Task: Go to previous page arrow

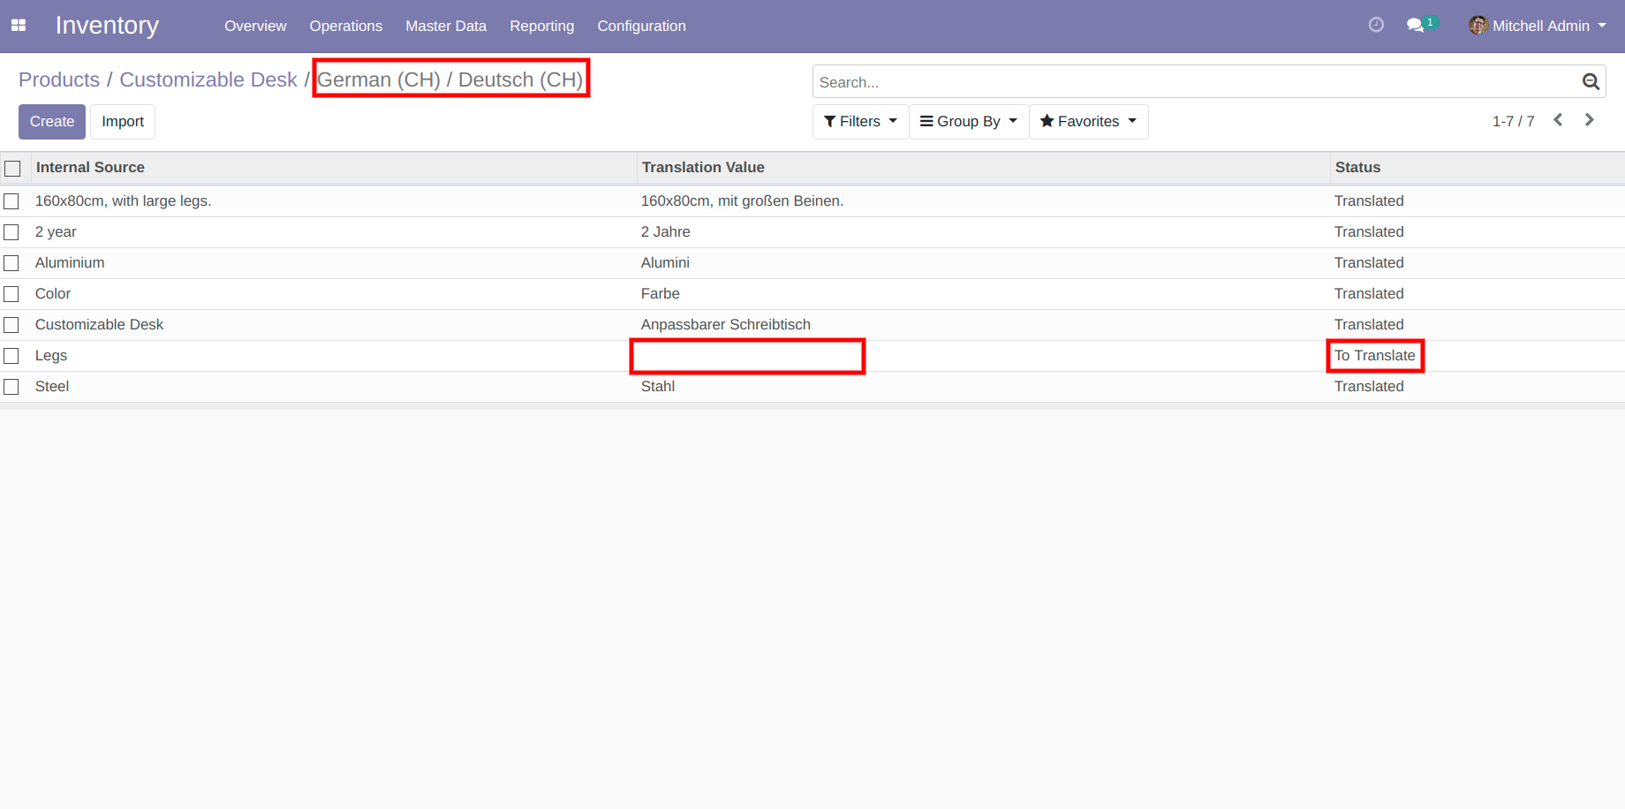Action: pyautogui.click(x=1558, y=120)
